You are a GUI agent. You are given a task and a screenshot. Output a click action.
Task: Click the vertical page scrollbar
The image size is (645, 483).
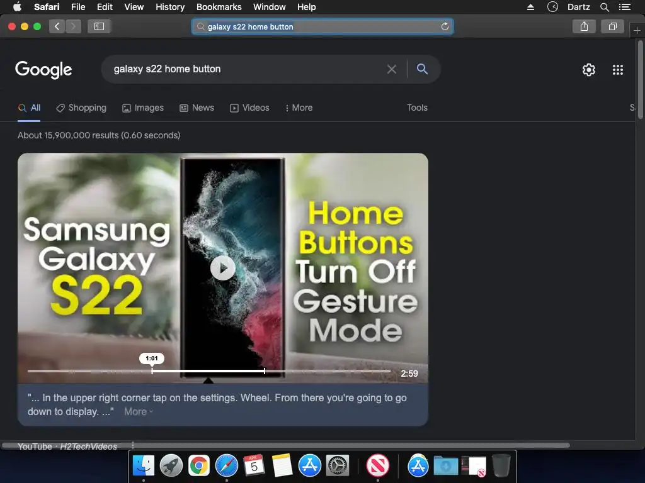640,79
